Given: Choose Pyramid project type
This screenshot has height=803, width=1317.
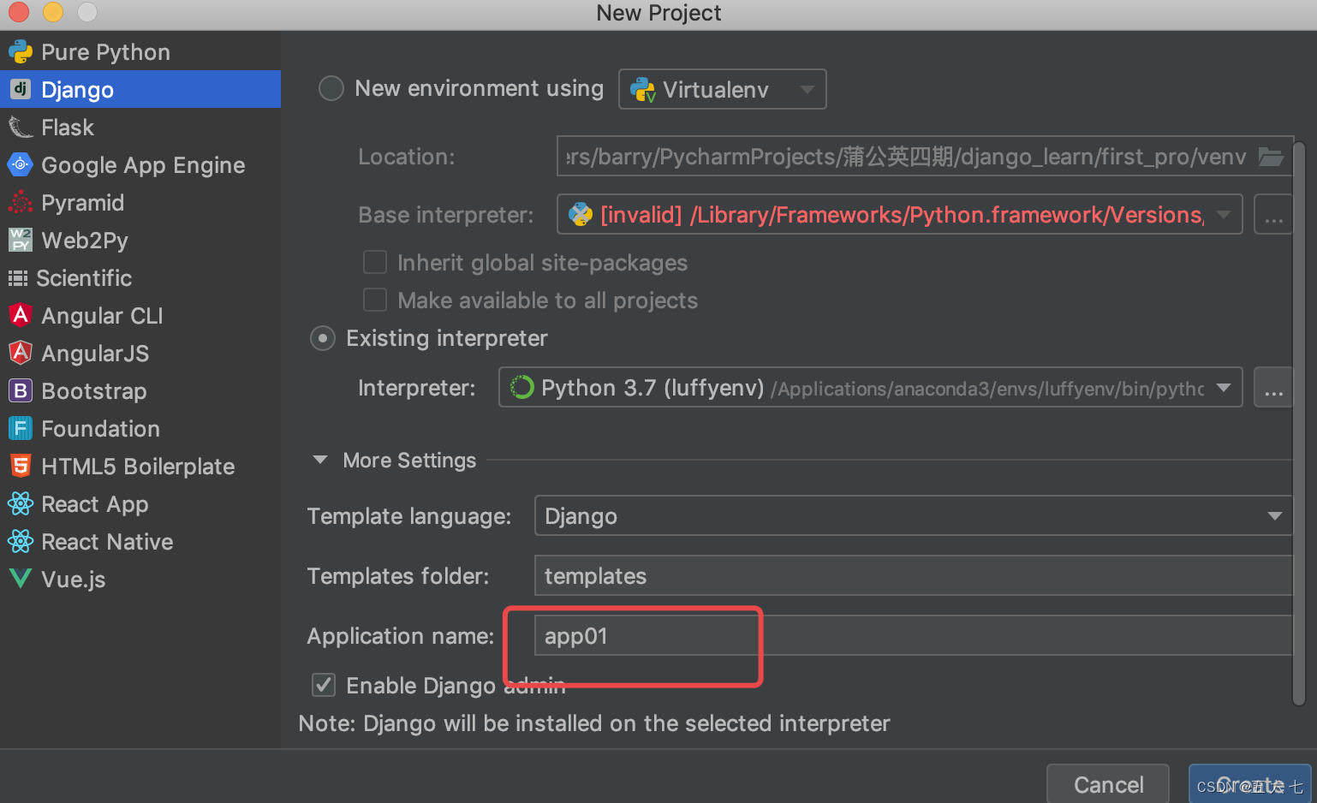Looking at the screenshot, I should click(x=140, y=202).
